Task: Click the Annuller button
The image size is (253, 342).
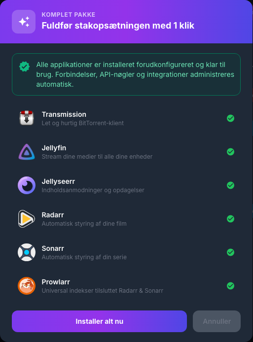Action: click(217, 321)
